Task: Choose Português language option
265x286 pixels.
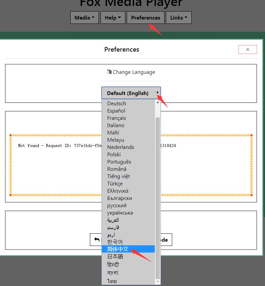Action: point(128,162)
